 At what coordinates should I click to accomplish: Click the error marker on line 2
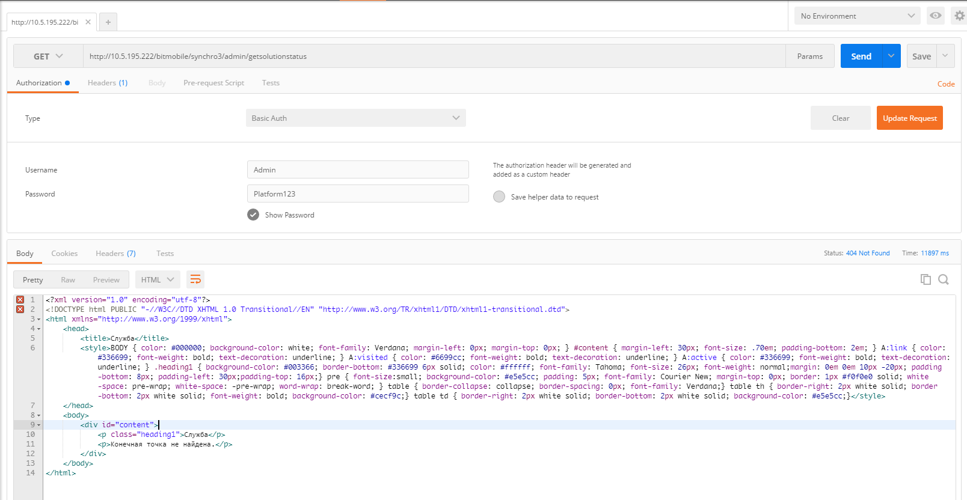tap(20, 309)
